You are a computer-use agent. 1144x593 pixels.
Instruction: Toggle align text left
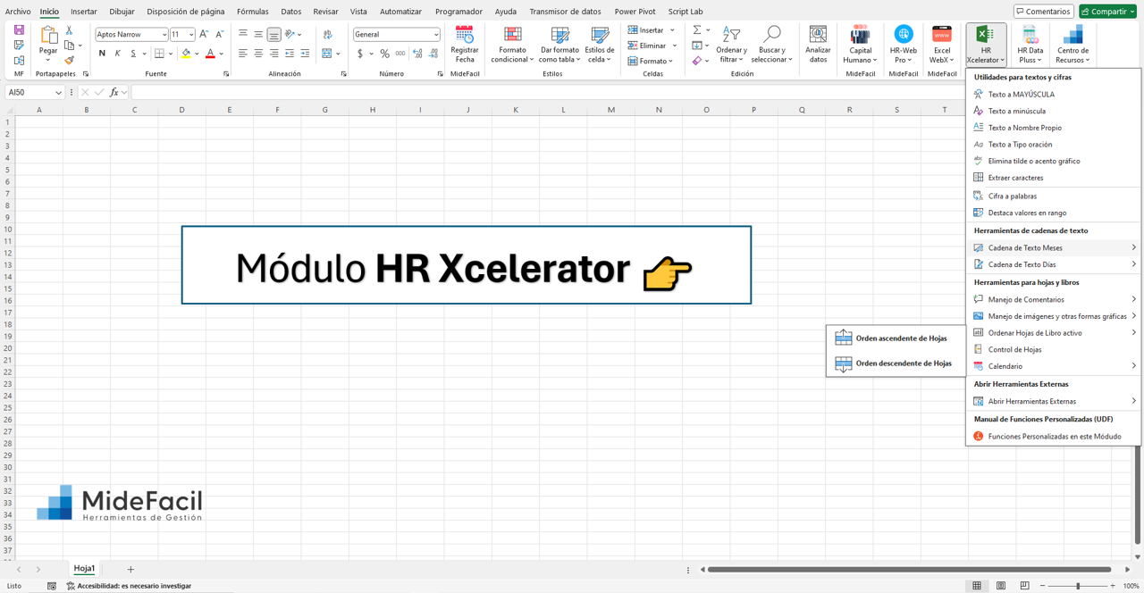coord(242,54)
